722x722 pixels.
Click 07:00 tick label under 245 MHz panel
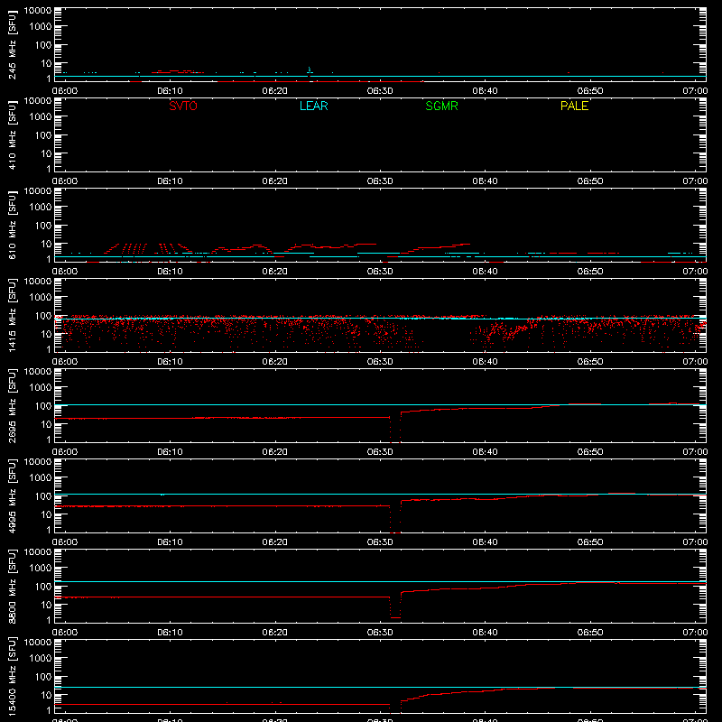tap(695, 91)
